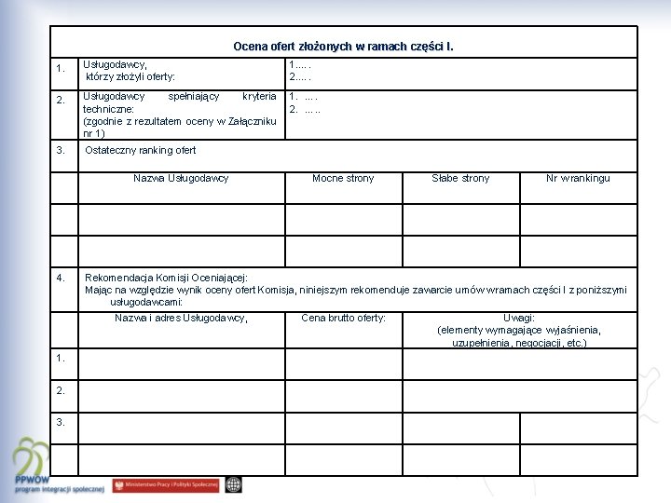671x503 pixels.
Task: Click the Nr w rankingu column header
Action: 579,188
